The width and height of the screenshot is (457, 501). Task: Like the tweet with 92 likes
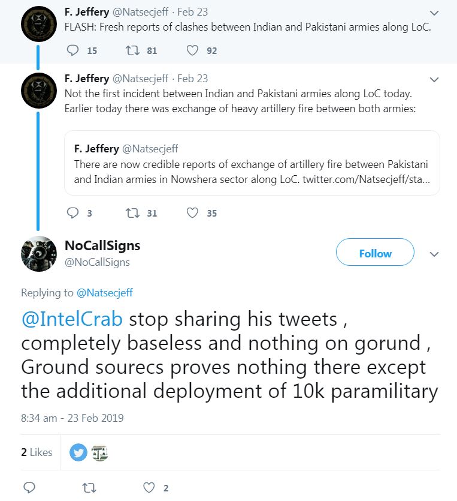192,51
